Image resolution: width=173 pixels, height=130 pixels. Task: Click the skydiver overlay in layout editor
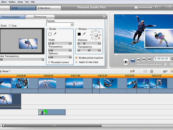[x=28, y=44]
